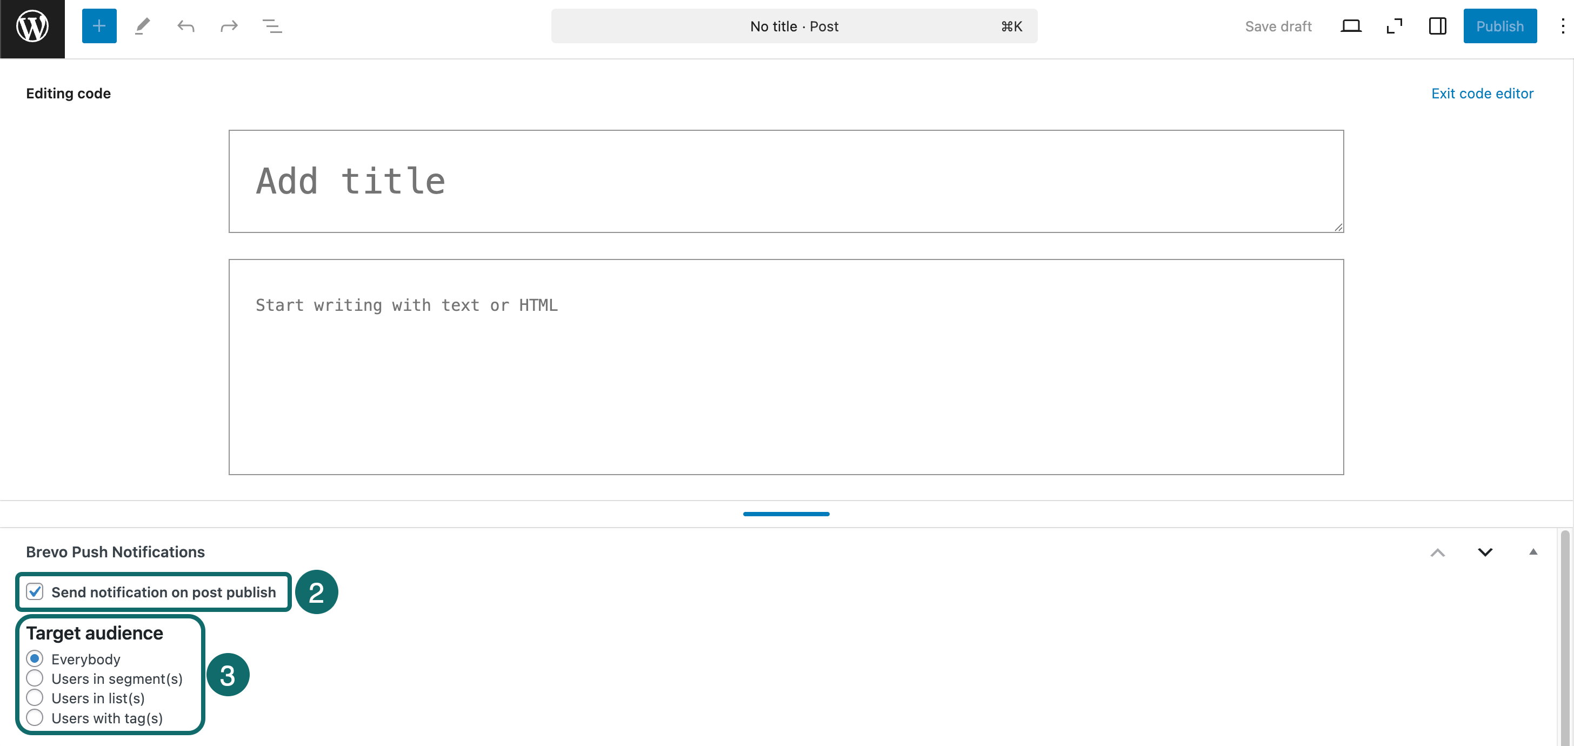Select Users in list(s) radio
This screenshot has width=1574, height=746.
pos(35,698)
